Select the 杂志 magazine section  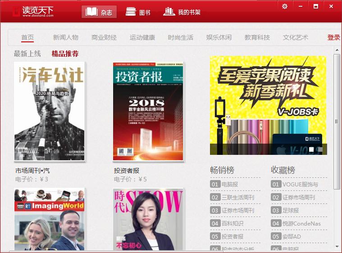(99, 12)
